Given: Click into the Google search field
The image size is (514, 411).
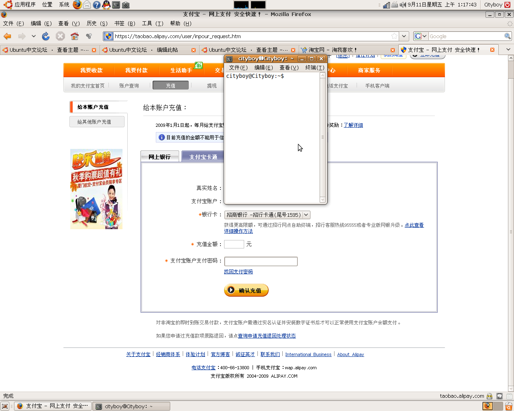Looking at the screenshot, I should (x=466, y=36).
